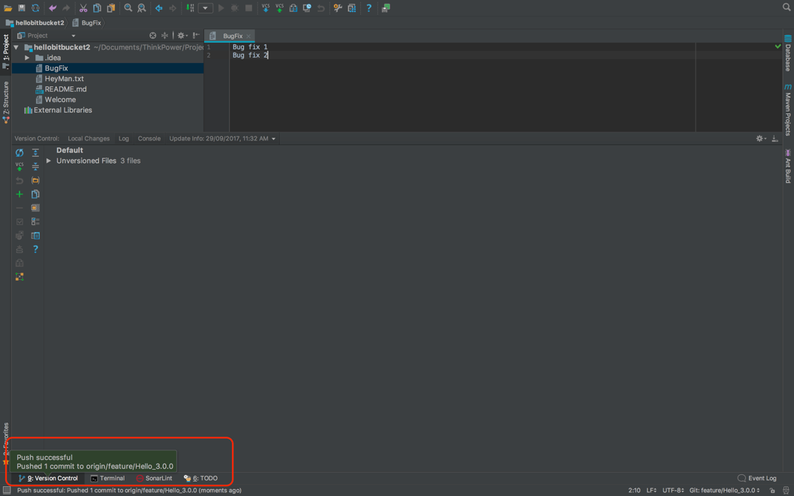The width and height of the screenshot is (794, 496).
Task: Toggle Group by Directory in Local Changes
Action: [35, 180]
